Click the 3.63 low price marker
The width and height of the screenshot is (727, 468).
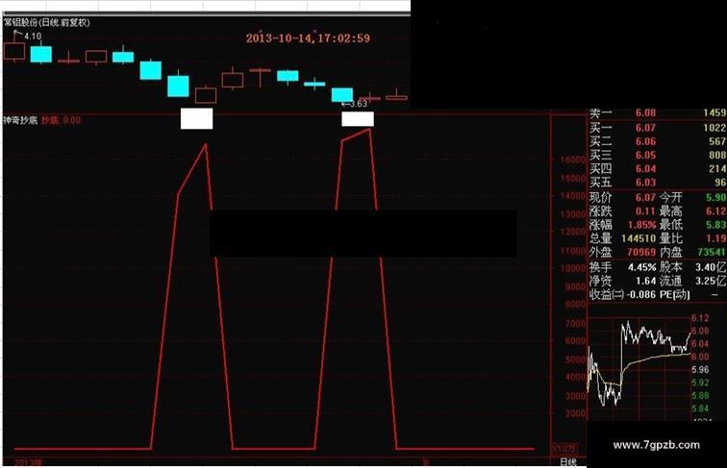tap(359, 104)
